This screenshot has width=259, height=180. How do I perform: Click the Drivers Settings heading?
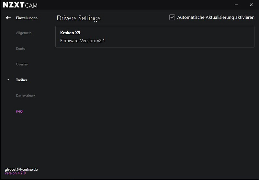78,18
